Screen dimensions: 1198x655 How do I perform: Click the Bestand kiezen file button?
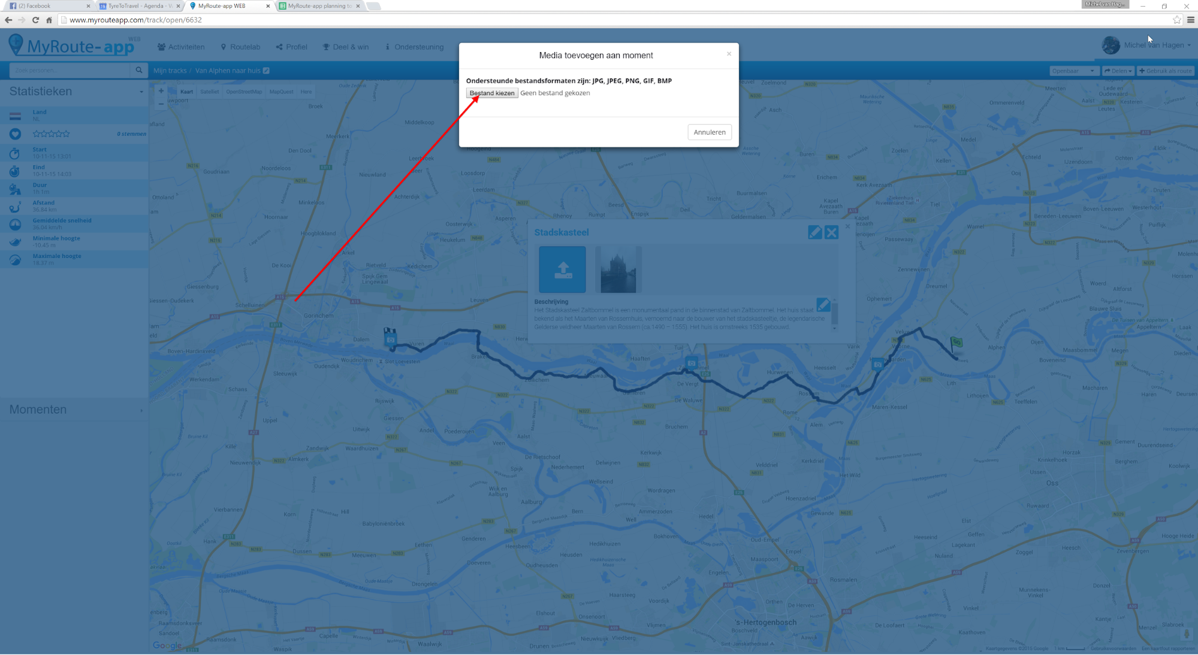(x=491, y=93)
